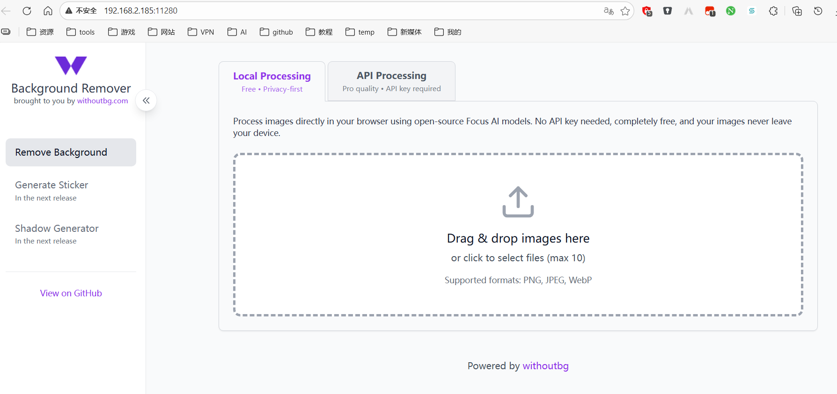Collapse the sidebar with the double-chevron button
This screenshot has height=394, width=837.
click(x=146, y=100)
